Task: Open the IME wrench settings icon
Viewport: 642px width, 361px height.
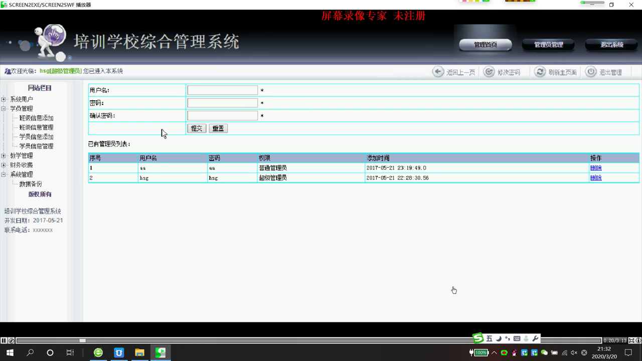Action: [x=535, y=339]
